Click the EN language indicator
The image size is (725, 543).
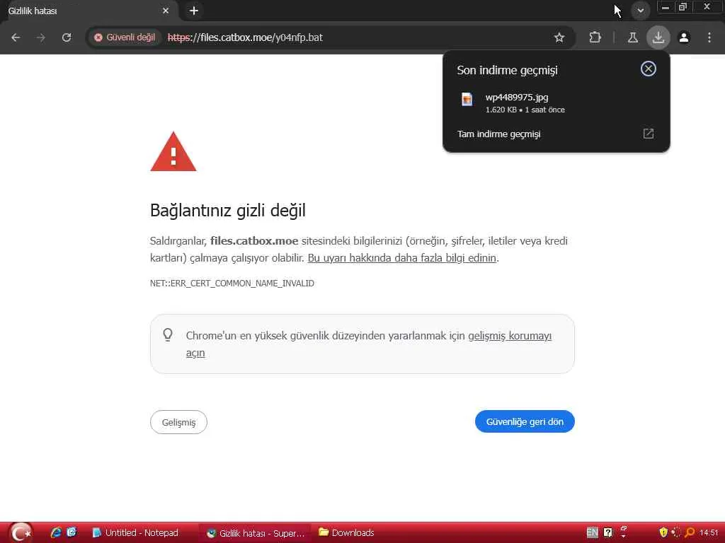(x=592, y=532)
